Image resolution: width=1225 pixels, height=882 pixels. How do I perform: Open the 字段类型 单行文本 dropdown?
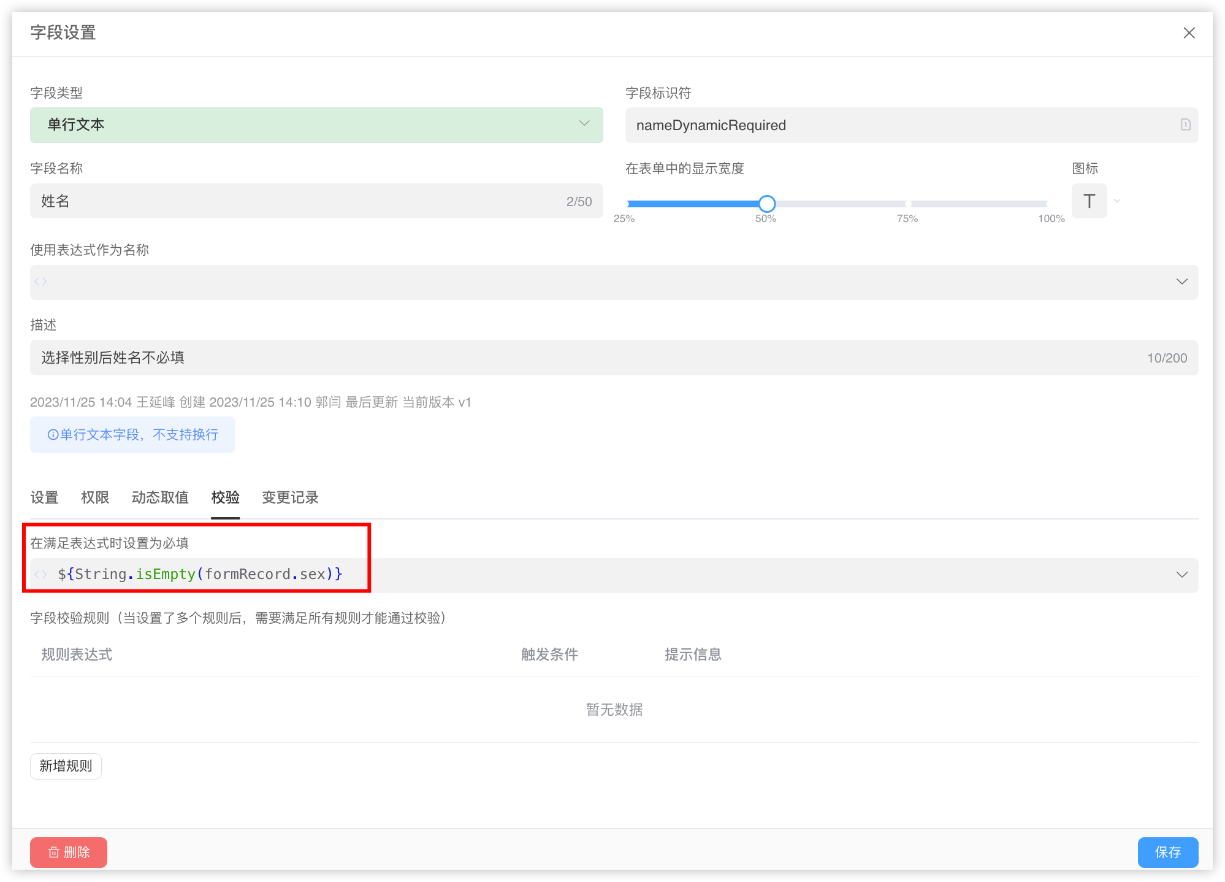pyautogui.click(x=316, y=125)
